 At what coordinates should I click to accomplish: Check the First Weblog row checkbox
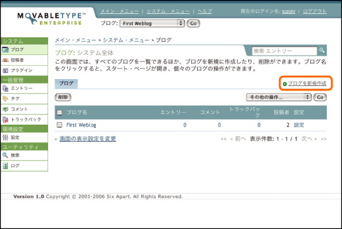60,125
